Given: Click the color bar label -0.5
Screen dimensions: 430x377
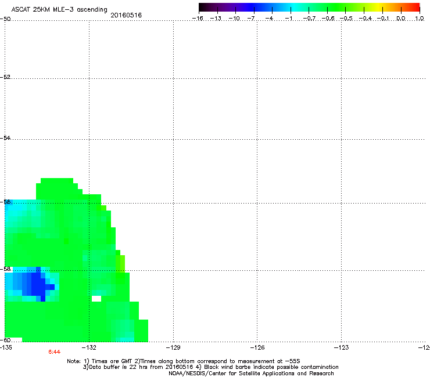Looking at the screenshot, I should (346, 19).
